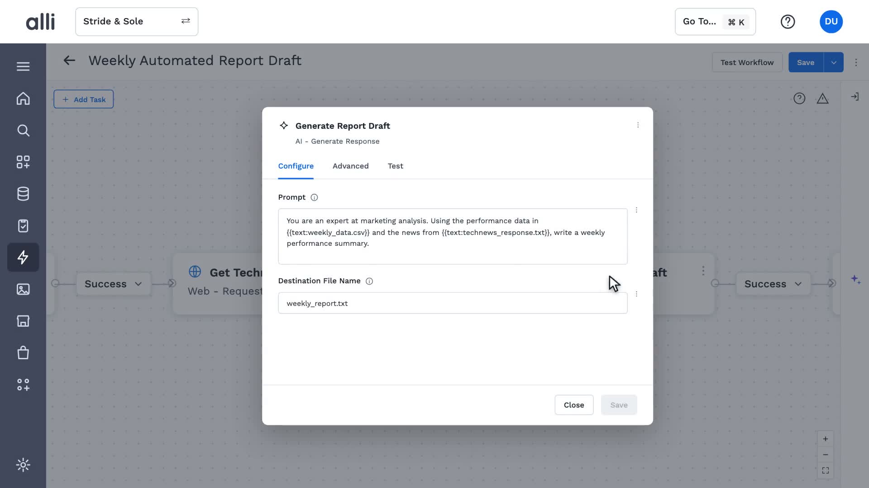The width and height of the screenshot is (869, 488).
Task: Open the Go To command palette
Action: coord(715,22)
